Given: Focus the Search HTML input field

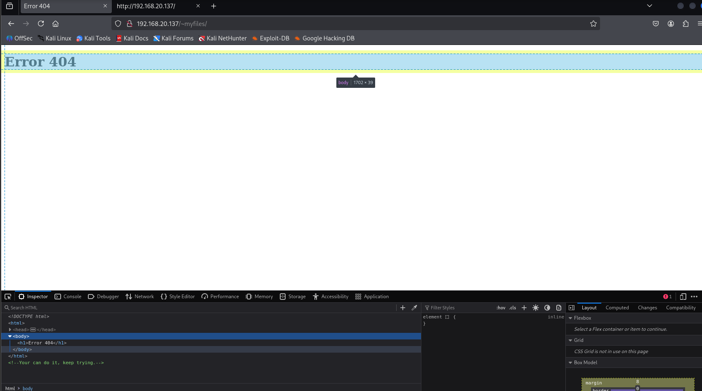Looking at the screenshot, I should [x=198, y=308].
